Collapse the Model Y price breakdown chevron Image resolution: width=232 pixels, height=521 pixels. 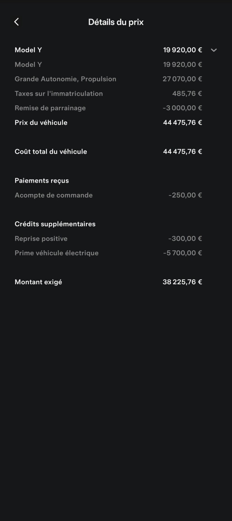tap(214, 50)
